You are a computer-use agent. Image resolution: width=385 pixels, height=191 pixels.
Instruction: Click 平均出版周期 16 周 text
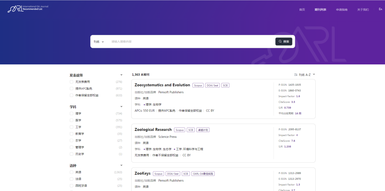pyautogui.click(x=290, y=113)
